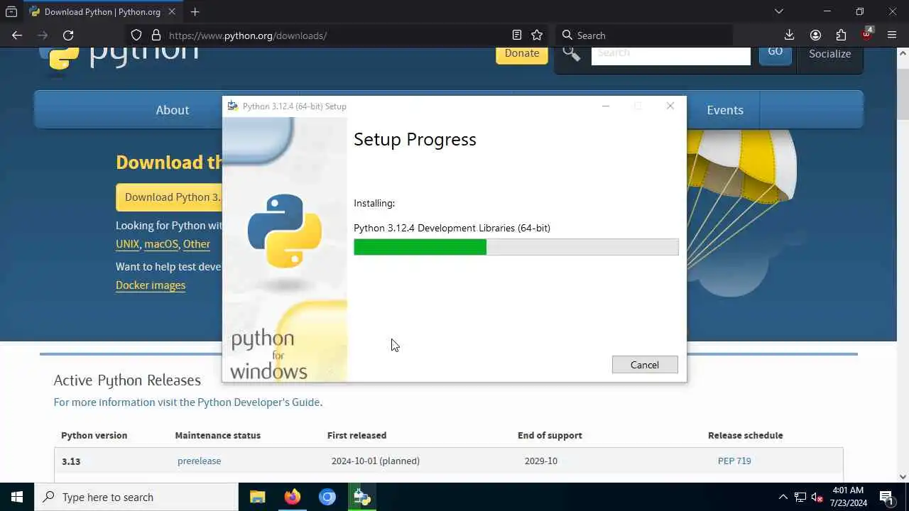
Task: Minimize the Python Setup dialog
Action: coord(606,106)
